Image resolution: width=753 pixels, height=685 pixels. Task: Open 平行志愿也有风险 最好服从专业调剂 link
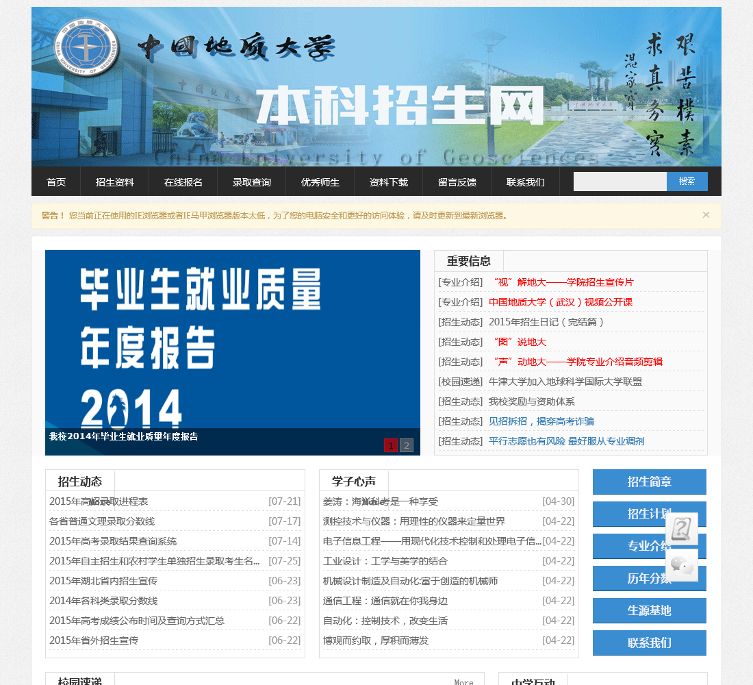pos(567,441)
